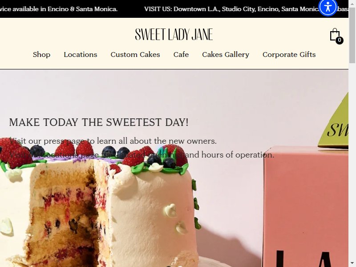Click the sliced berry cake image
The image size is (356, 267).
pyautogui.click(x=100, y=204)
